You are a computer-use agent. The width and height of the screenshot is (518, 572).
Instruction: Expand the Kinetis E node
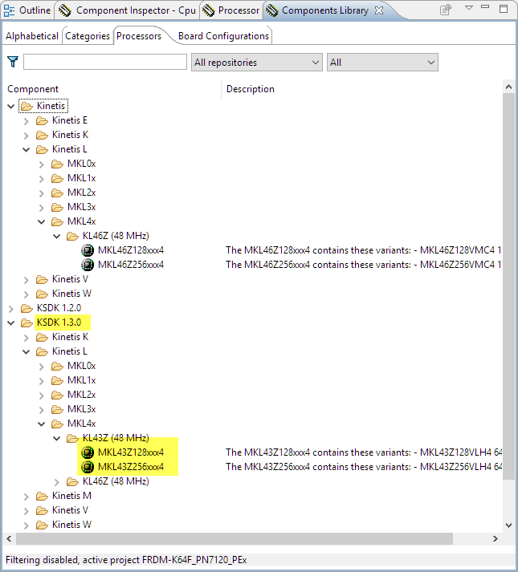27,121
